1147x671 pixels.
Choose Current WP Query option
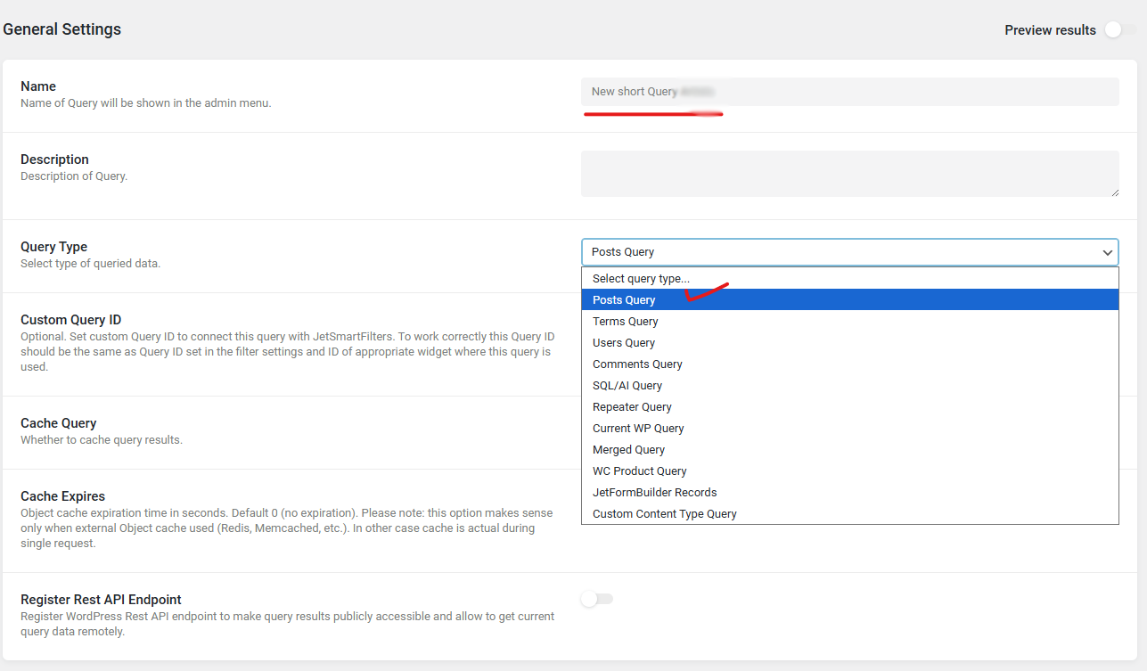point(638,429)
